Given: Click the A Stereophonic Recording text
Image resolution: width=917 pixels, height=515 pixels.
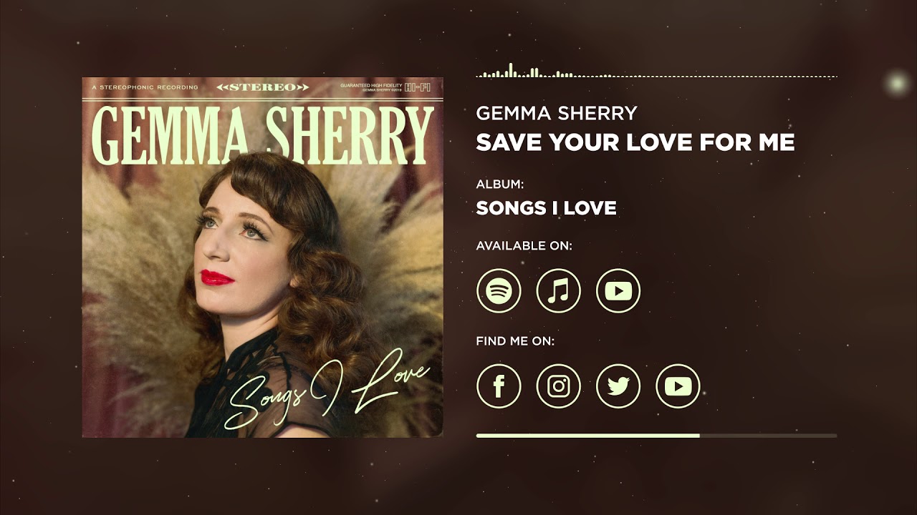Looking at the screenshot, I should pos(145,87).
